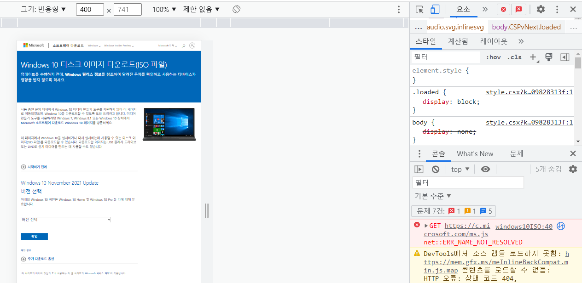Open the 제한 없음 throttling dropdown
Viewport: 582px width, 283px height.
[202, 9]
